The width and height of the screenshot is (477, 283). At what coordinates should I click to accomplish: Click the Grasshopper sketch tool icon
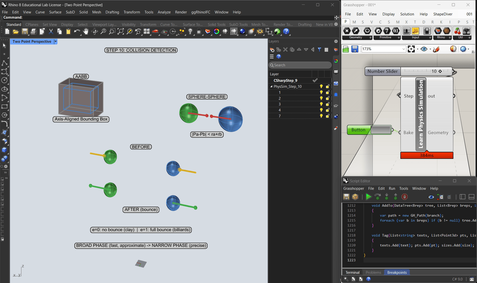coord(436,49)
